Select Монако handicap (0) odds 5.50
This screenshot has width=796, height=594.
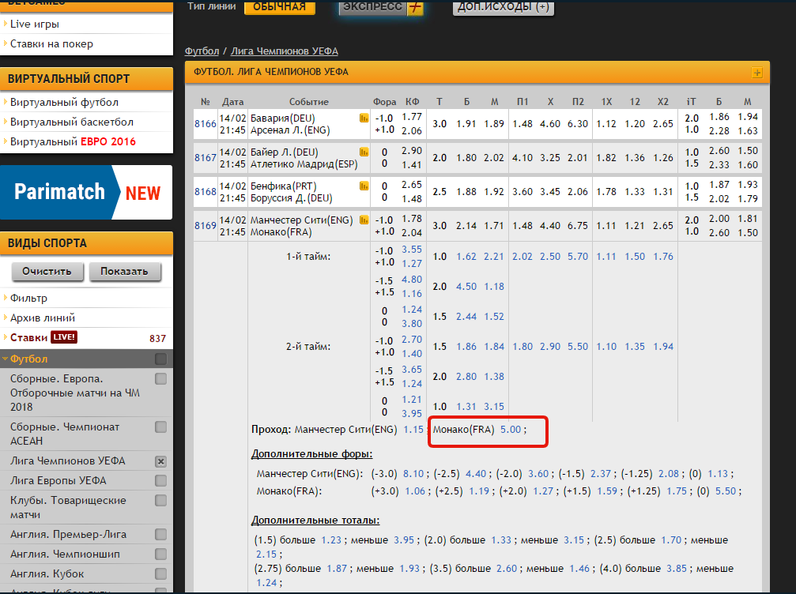pyautogui.click(x=726, y=491)
